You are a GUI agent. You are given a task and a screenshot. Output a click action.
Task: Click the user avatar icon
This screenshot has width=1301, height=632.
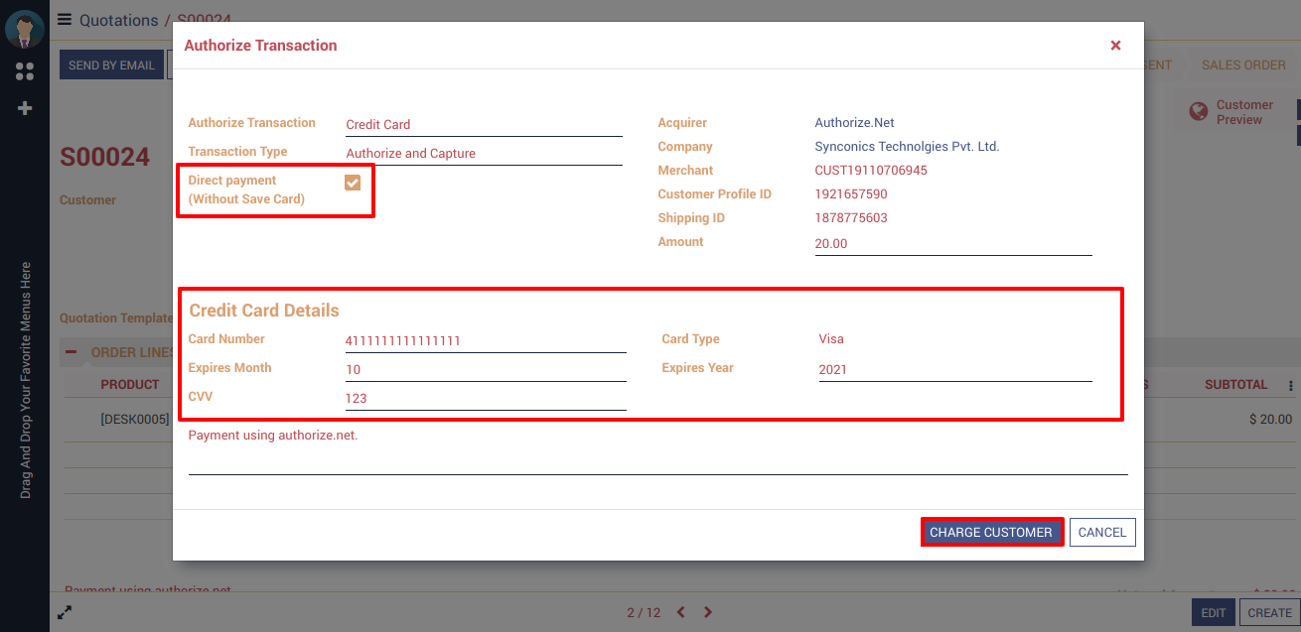click(24, 29)
